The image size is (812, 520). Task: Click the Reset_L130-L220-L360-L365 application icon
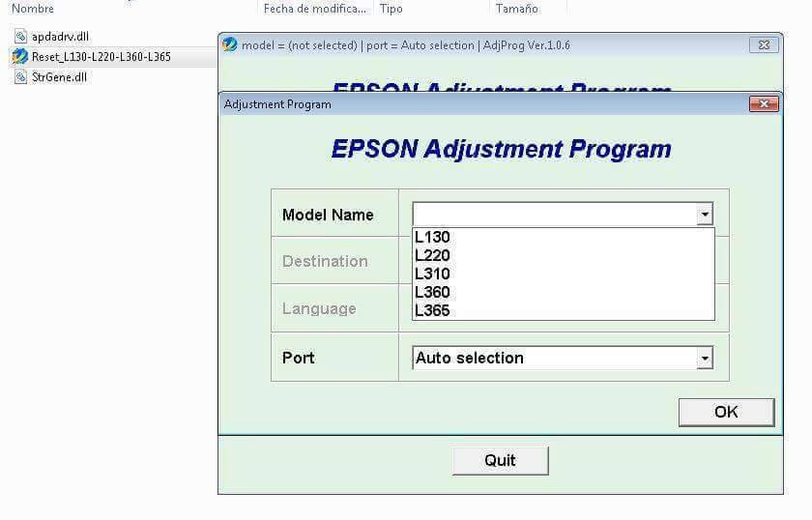20,56
